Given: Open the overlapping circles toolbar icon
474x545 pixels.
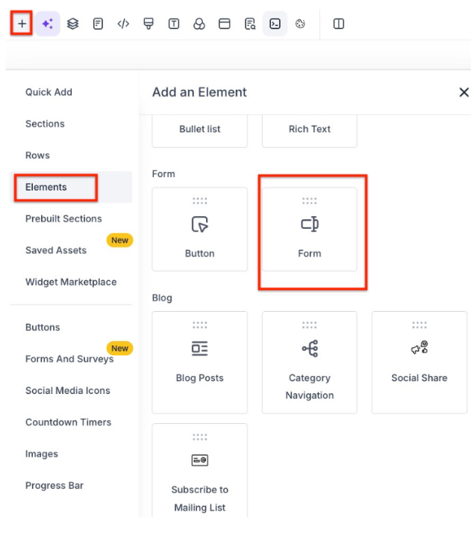Looking at the screenshot, I should [x=199, y=24].
